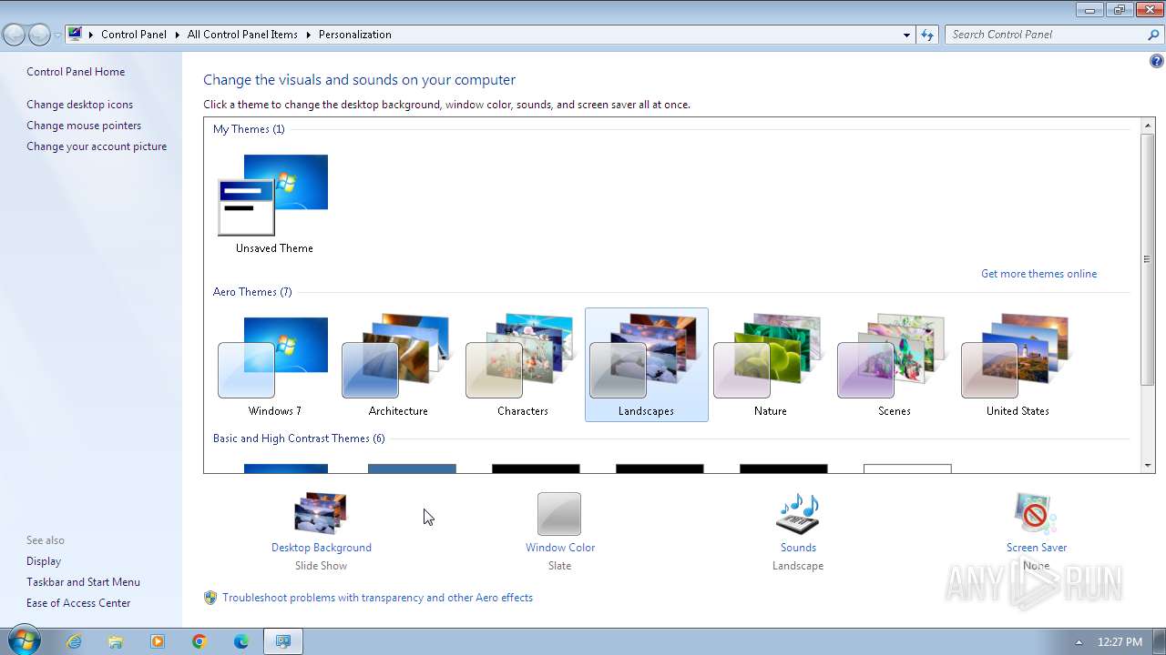Viewport: 1166px width, 655px height.
Task: Click the My Themes (1) heading
Action: (x=249, y=129)
